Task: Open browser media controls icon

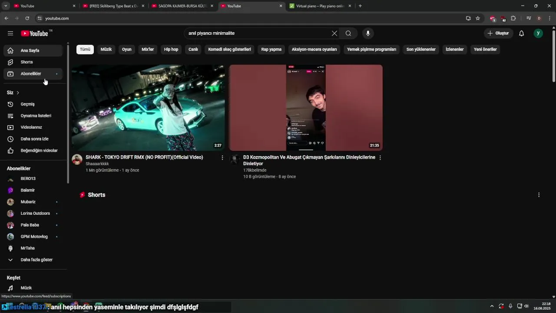Action: point(529,18)
